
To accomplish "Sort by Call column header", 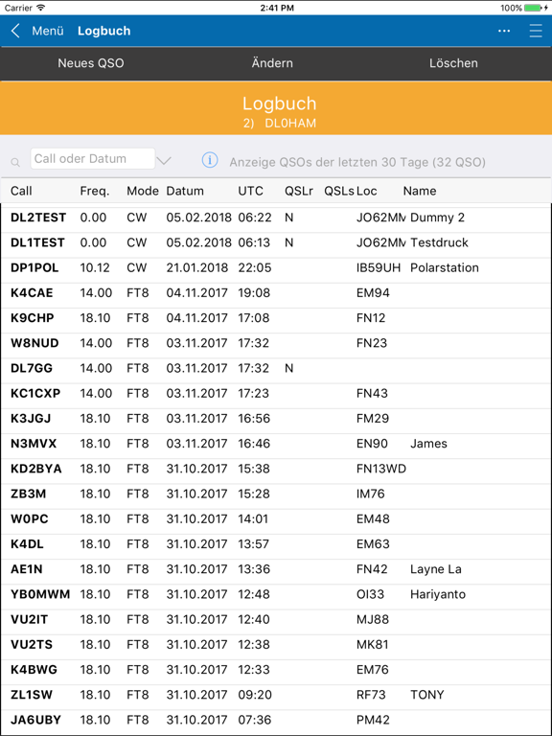I will point(21,191).
